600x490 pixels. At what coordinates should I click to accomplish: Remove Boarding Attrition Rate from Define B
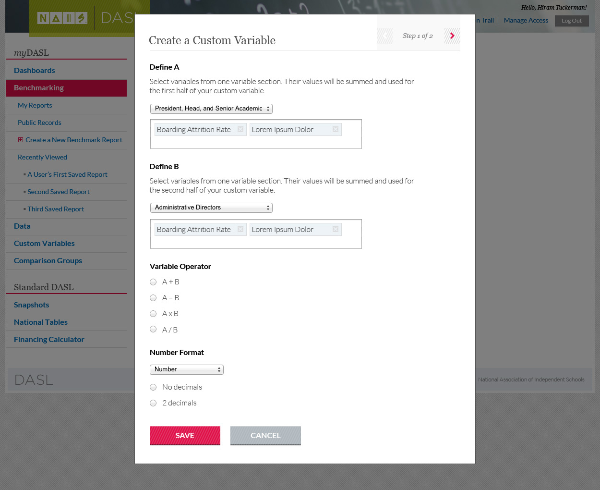[240, 230]
